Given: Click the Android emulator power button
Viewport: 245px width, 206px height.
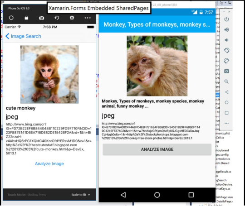Looking at the screenshot, I should pyautogui.click(x=226, y=19).
